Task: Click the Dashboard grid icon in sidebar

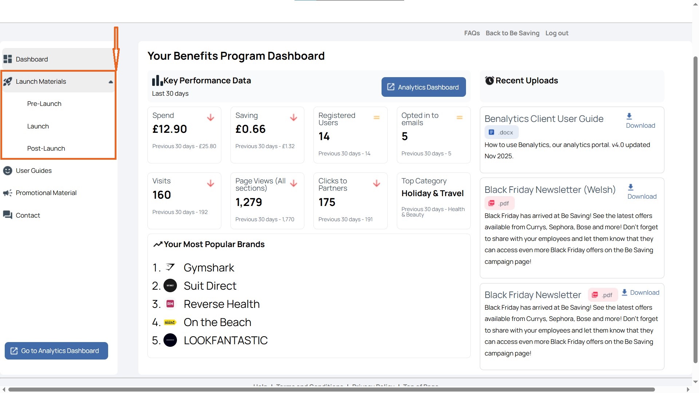Action: pos(8,59)
